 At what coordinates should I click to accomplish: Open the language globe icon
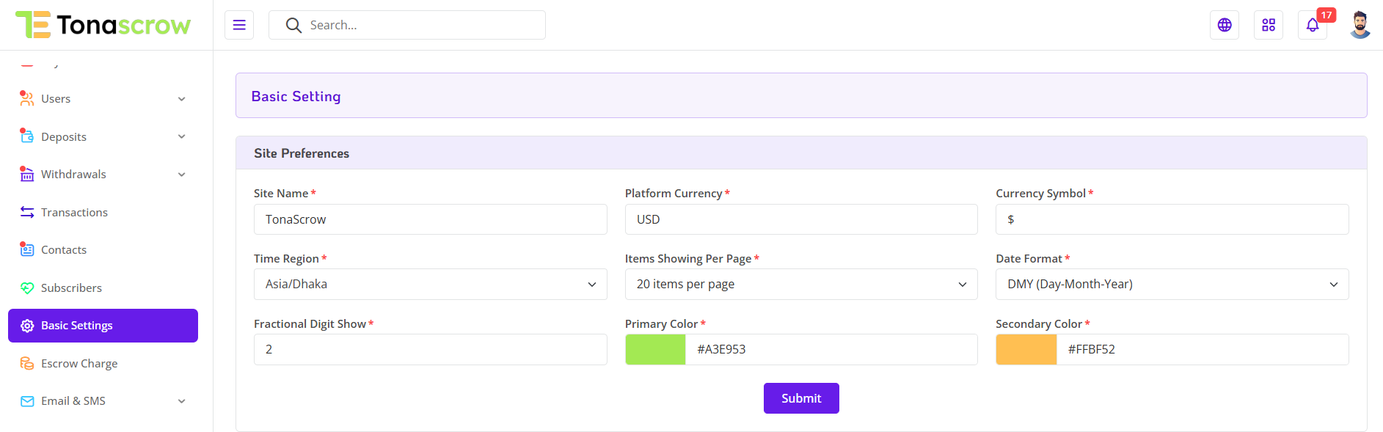point(1224,25)
